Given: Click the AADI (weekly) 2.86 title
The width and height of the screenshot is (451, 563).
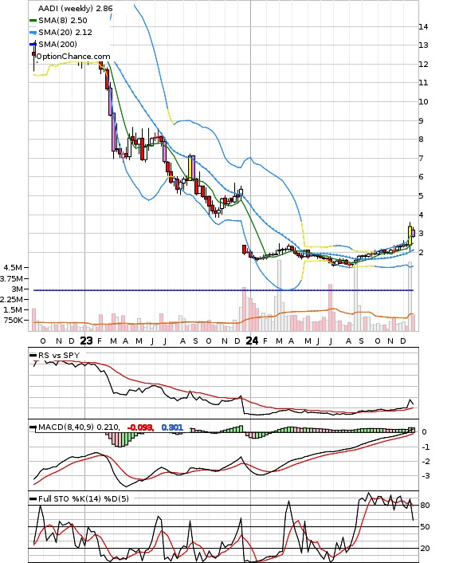Looking at the screenshot, I should 75,8.
